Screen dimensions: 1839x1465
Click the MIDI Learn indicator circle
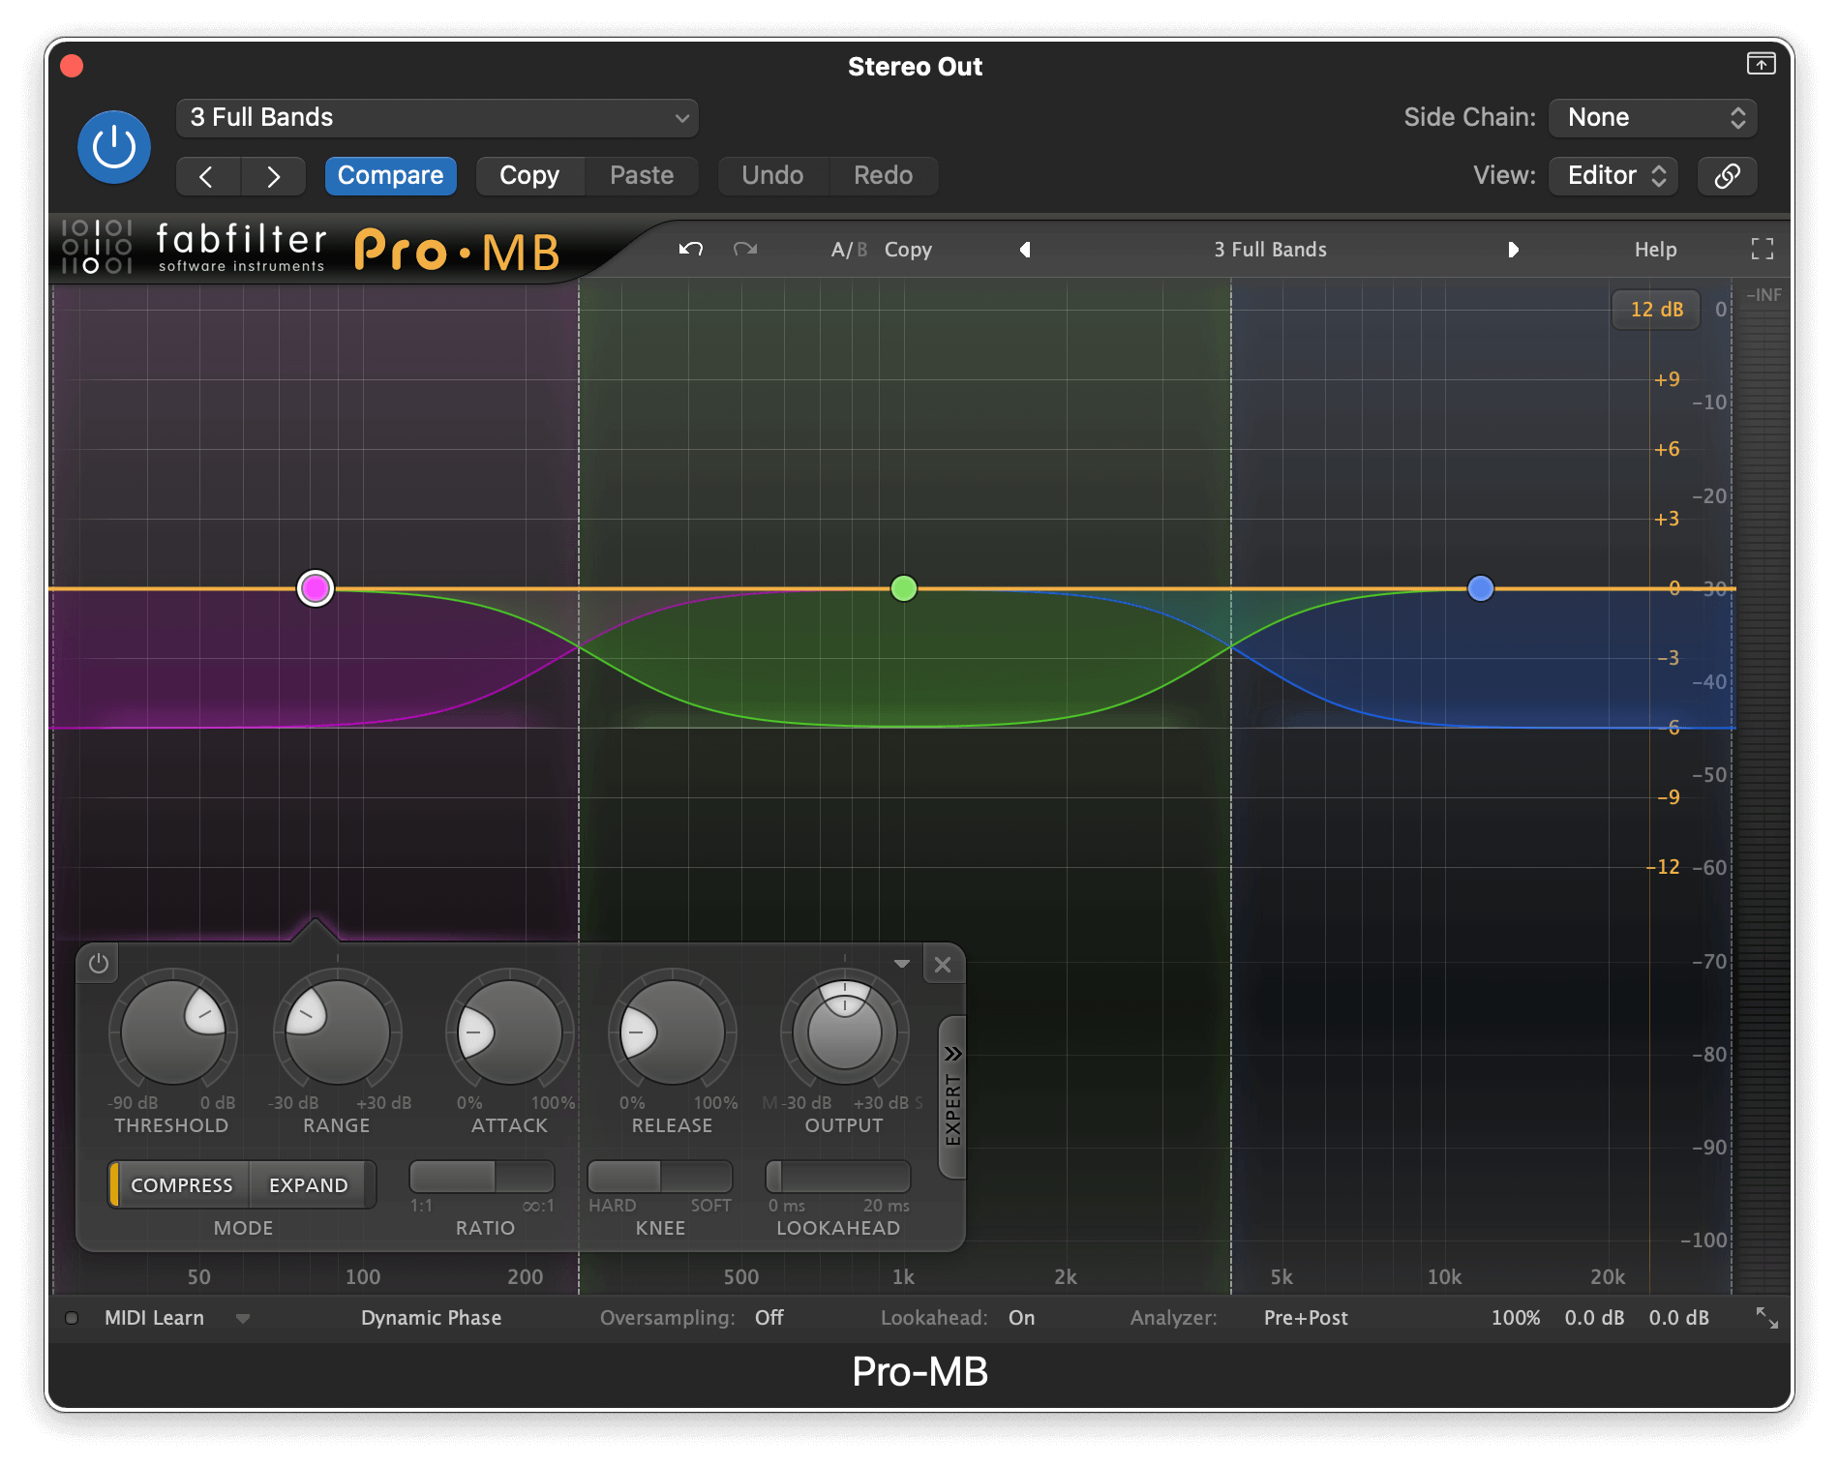(72, 1318)
